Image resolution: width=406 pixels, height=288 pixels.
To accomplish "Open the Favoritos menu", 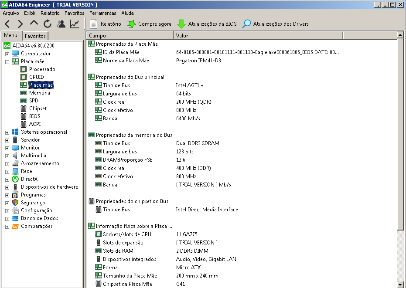I will (75, 13).
